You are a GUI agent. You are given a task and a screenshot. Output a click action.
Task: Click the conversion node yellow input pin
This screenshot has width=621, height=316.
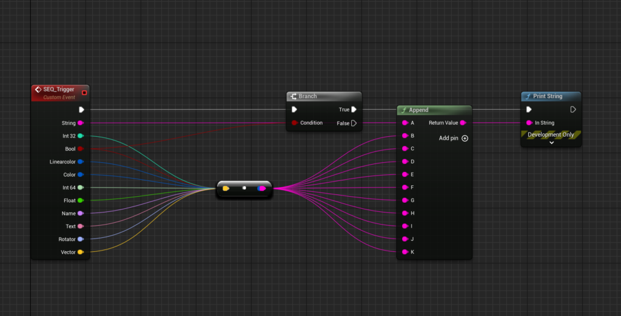226,189
